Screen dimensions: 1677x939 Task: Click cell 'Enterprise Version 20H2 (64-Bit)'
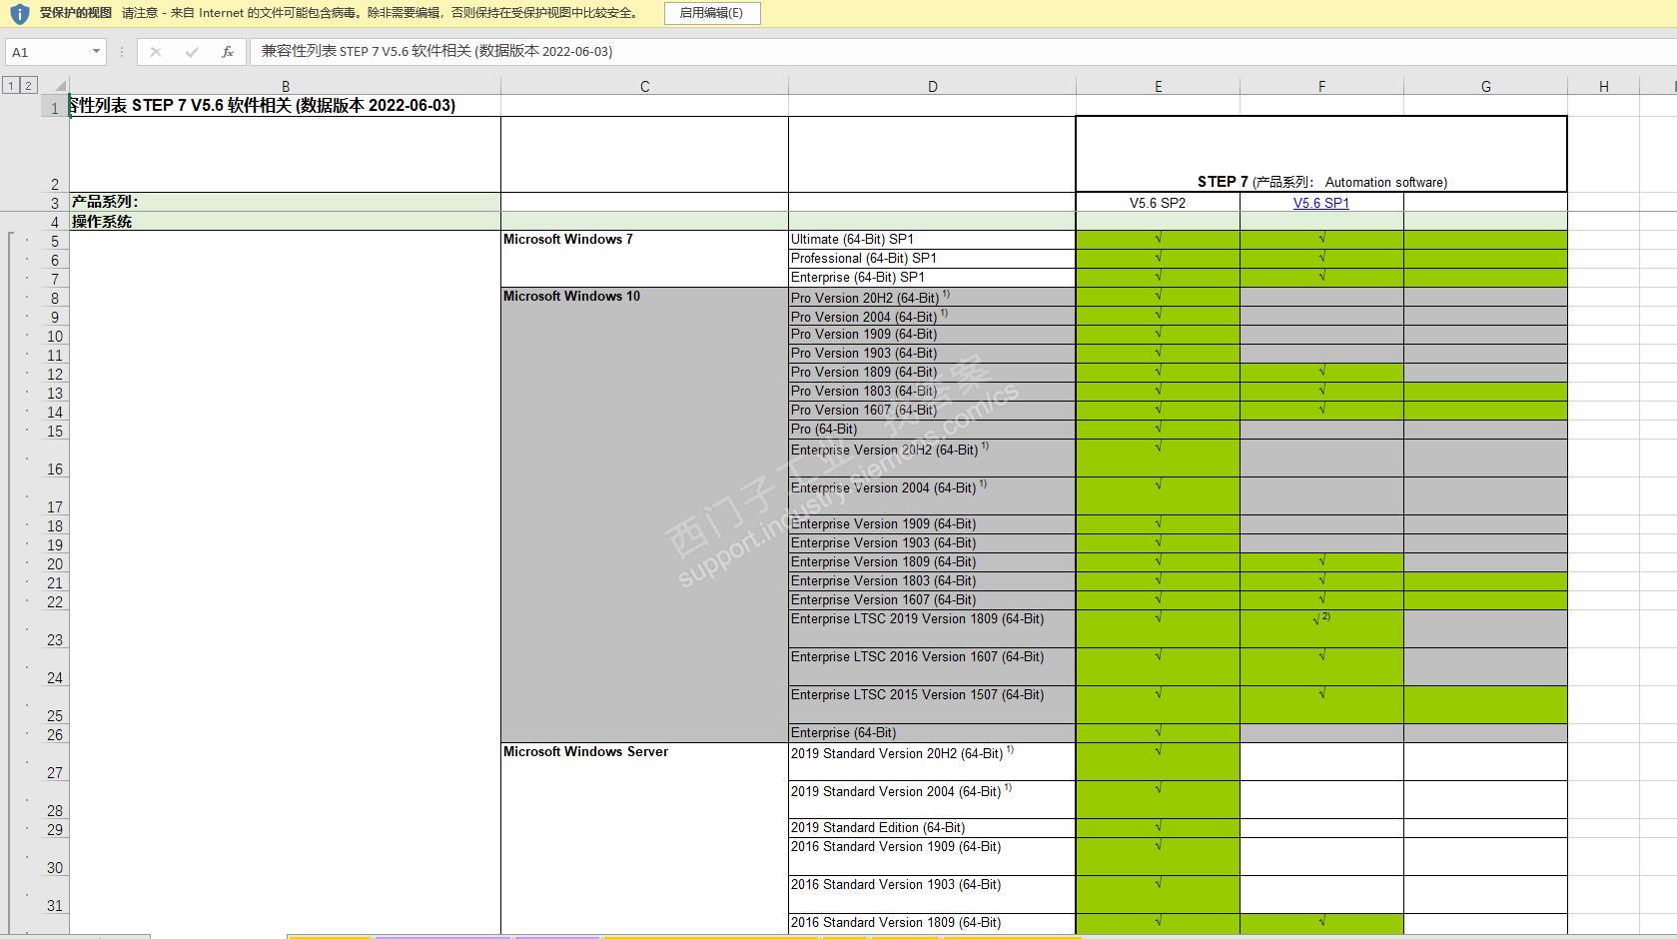click(x=932, y=459)
